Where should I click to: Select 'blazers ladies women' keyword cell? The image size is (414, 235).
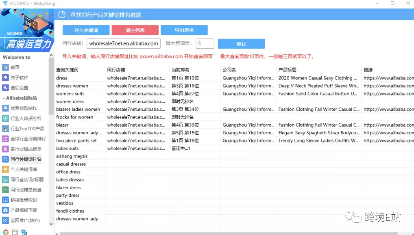pyautogui.click(x=78, y=109)
